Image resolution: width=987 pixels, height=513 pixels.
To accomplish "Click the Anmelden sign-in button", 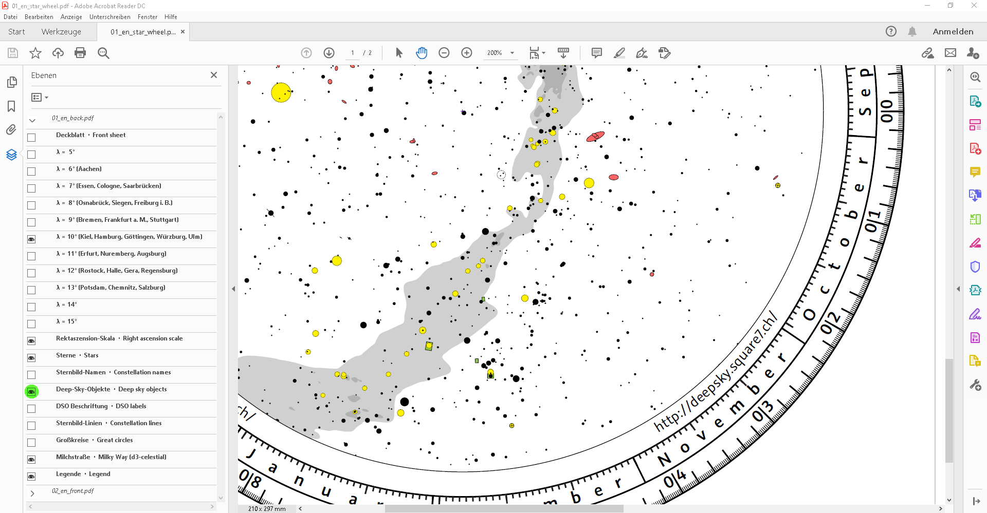I will point(953,31).
